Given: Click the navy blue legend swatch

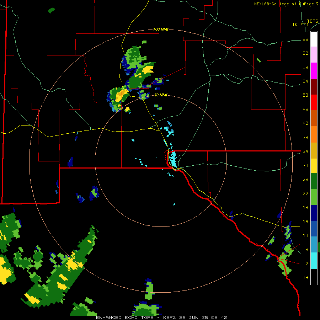Looking at the screenshot, I should point(314,213).
